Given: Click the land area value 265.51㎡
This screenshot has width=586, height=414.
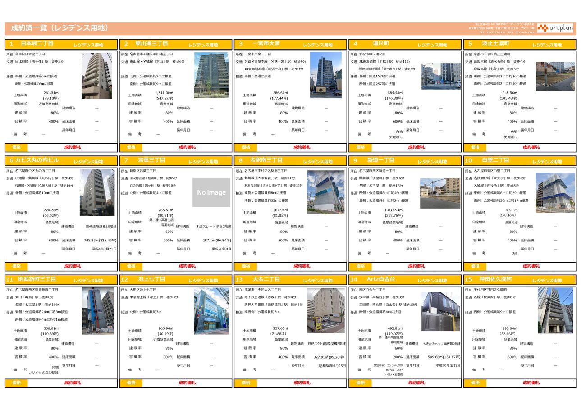Looking at the screenshot, I should [x=166, y=210].
